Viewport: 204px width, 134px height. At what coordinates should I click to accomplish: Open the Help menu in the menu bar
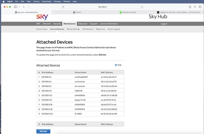[x=75, y=1]
